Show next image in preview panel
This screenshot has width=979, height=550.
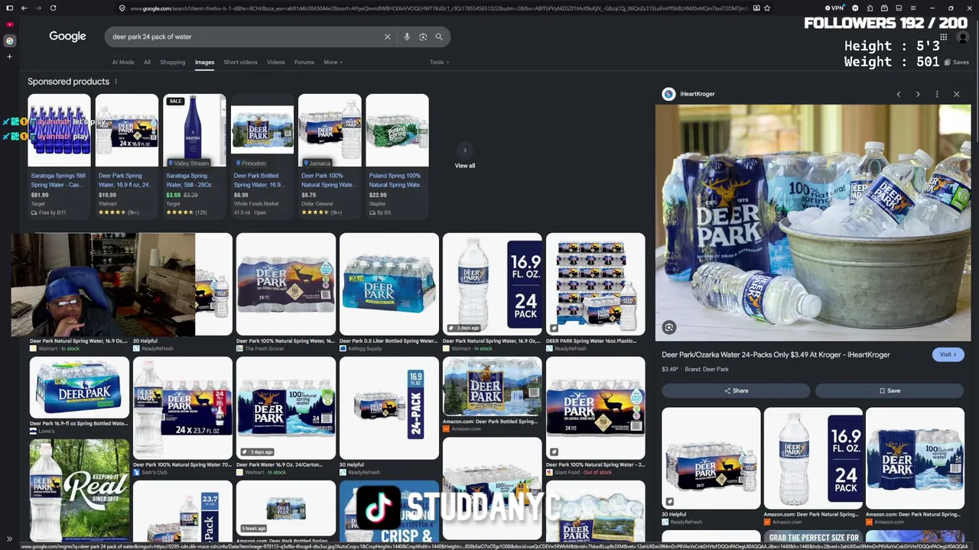918,94
